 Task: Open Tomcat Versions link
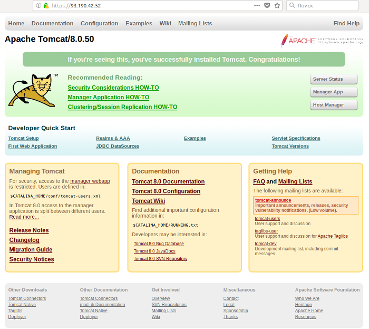coord(290,146)
